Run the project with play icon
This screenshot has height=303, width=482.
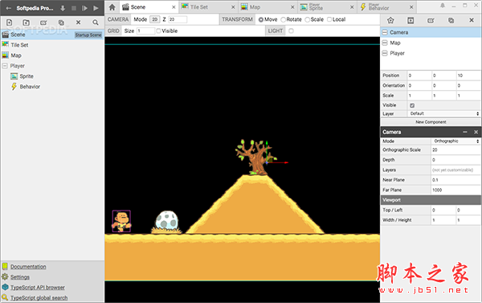pos(96,8)
